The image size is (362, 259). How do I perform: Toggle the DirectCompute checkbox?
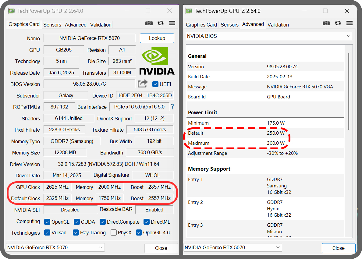(x=102, y=222)
